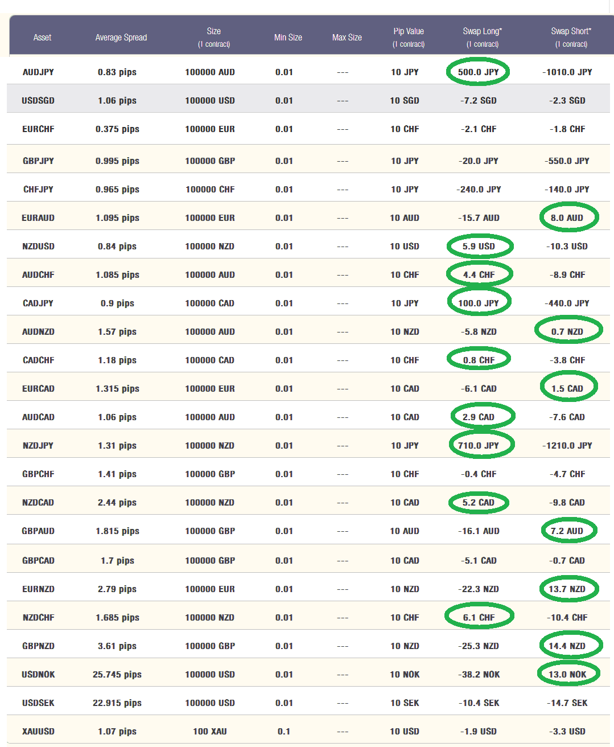Click the Average Spread column header

pyautogui.click(x=121, y=38)
